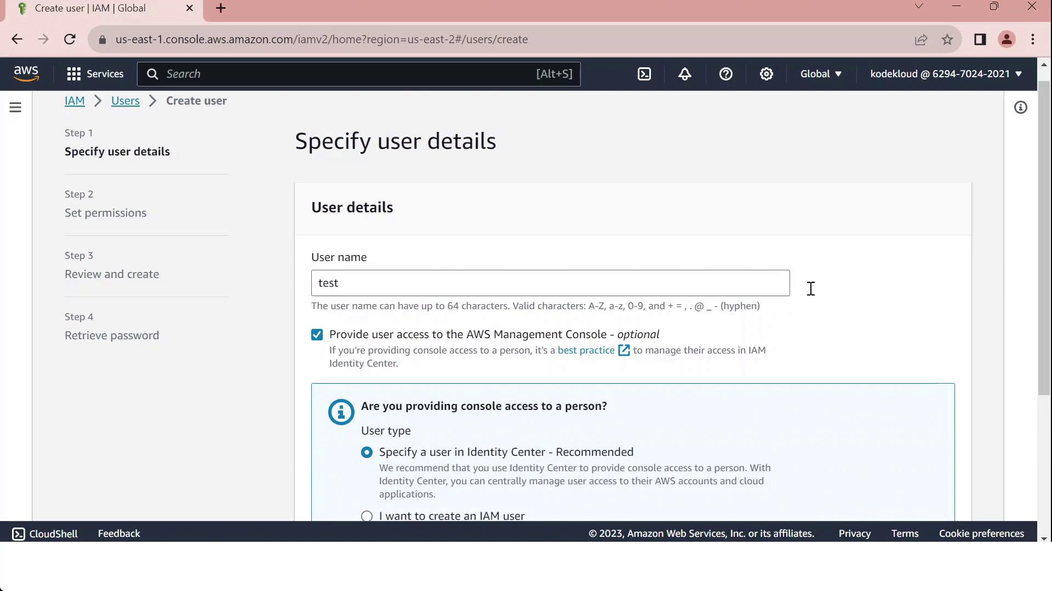The image size is (1052, 591).
Task: Click the CloudShell footer button
Action: pyautogui.click(x=45, y=534)
